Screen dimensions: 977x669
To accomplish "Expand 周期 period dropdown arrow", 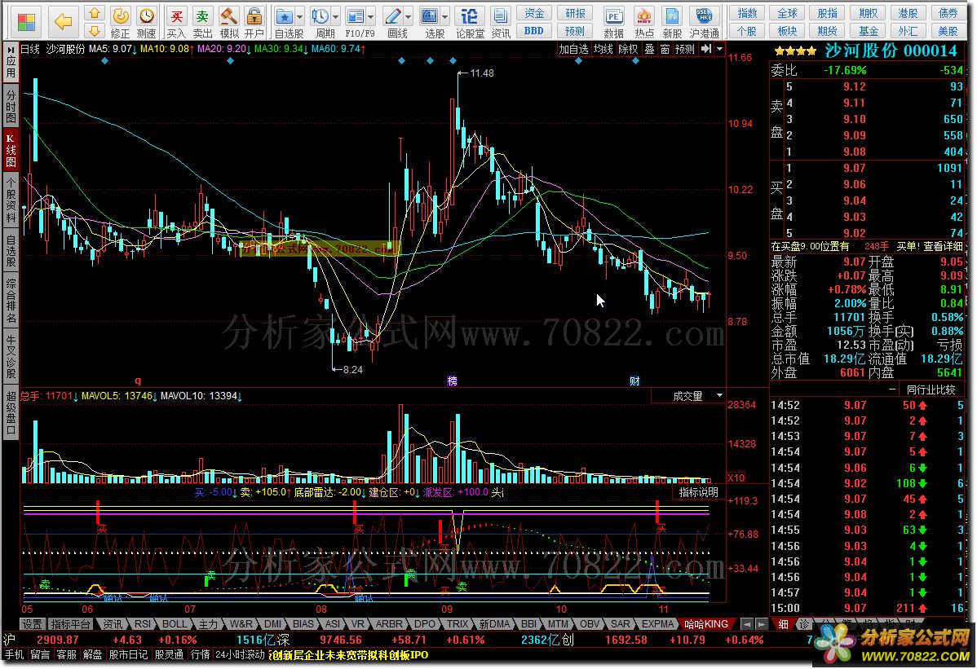I will tap(336, 17).
